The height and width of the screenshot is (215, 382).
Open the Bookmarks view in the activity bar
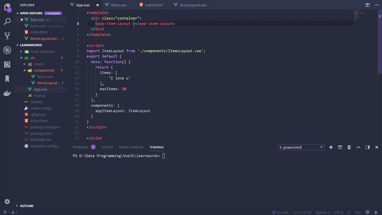[7, 79]
